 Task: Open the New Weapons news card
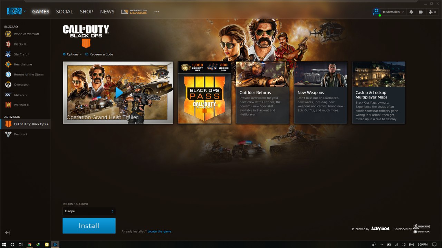click(x=320, y=92)
